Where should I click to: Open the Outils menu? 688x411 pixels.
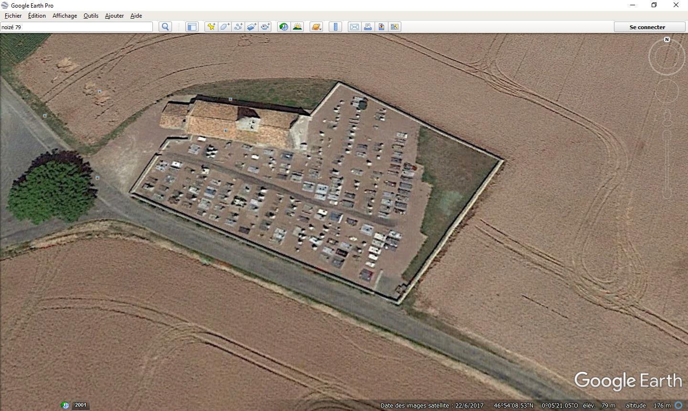pos(91,16)
